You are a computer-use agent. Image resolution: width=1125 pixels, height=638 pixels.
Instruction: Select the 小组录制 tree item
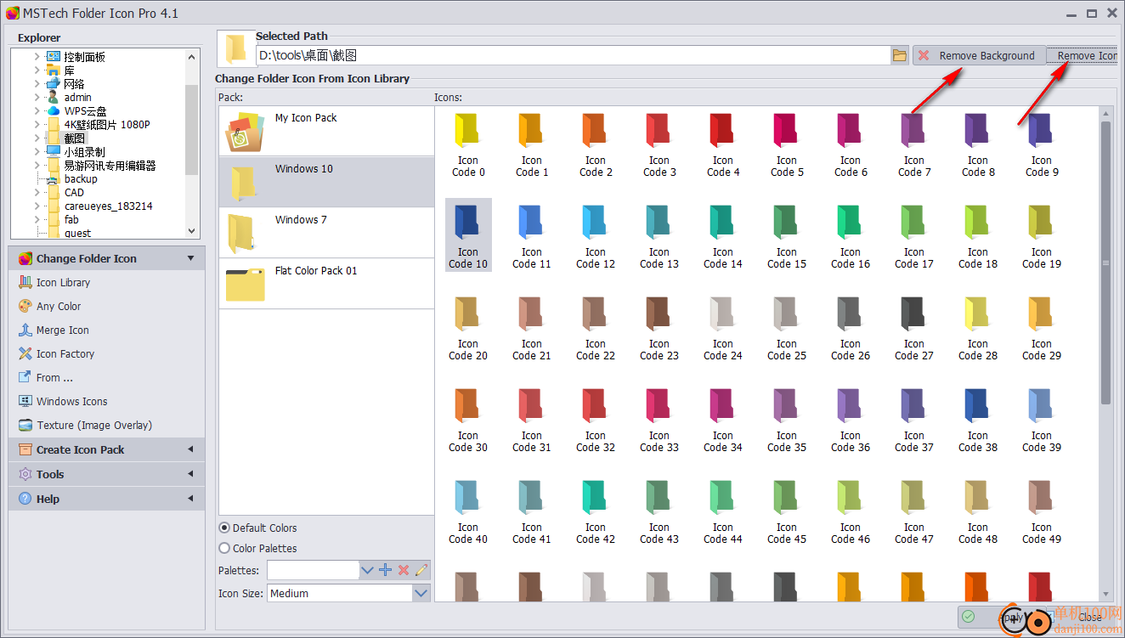click(85, 152)
